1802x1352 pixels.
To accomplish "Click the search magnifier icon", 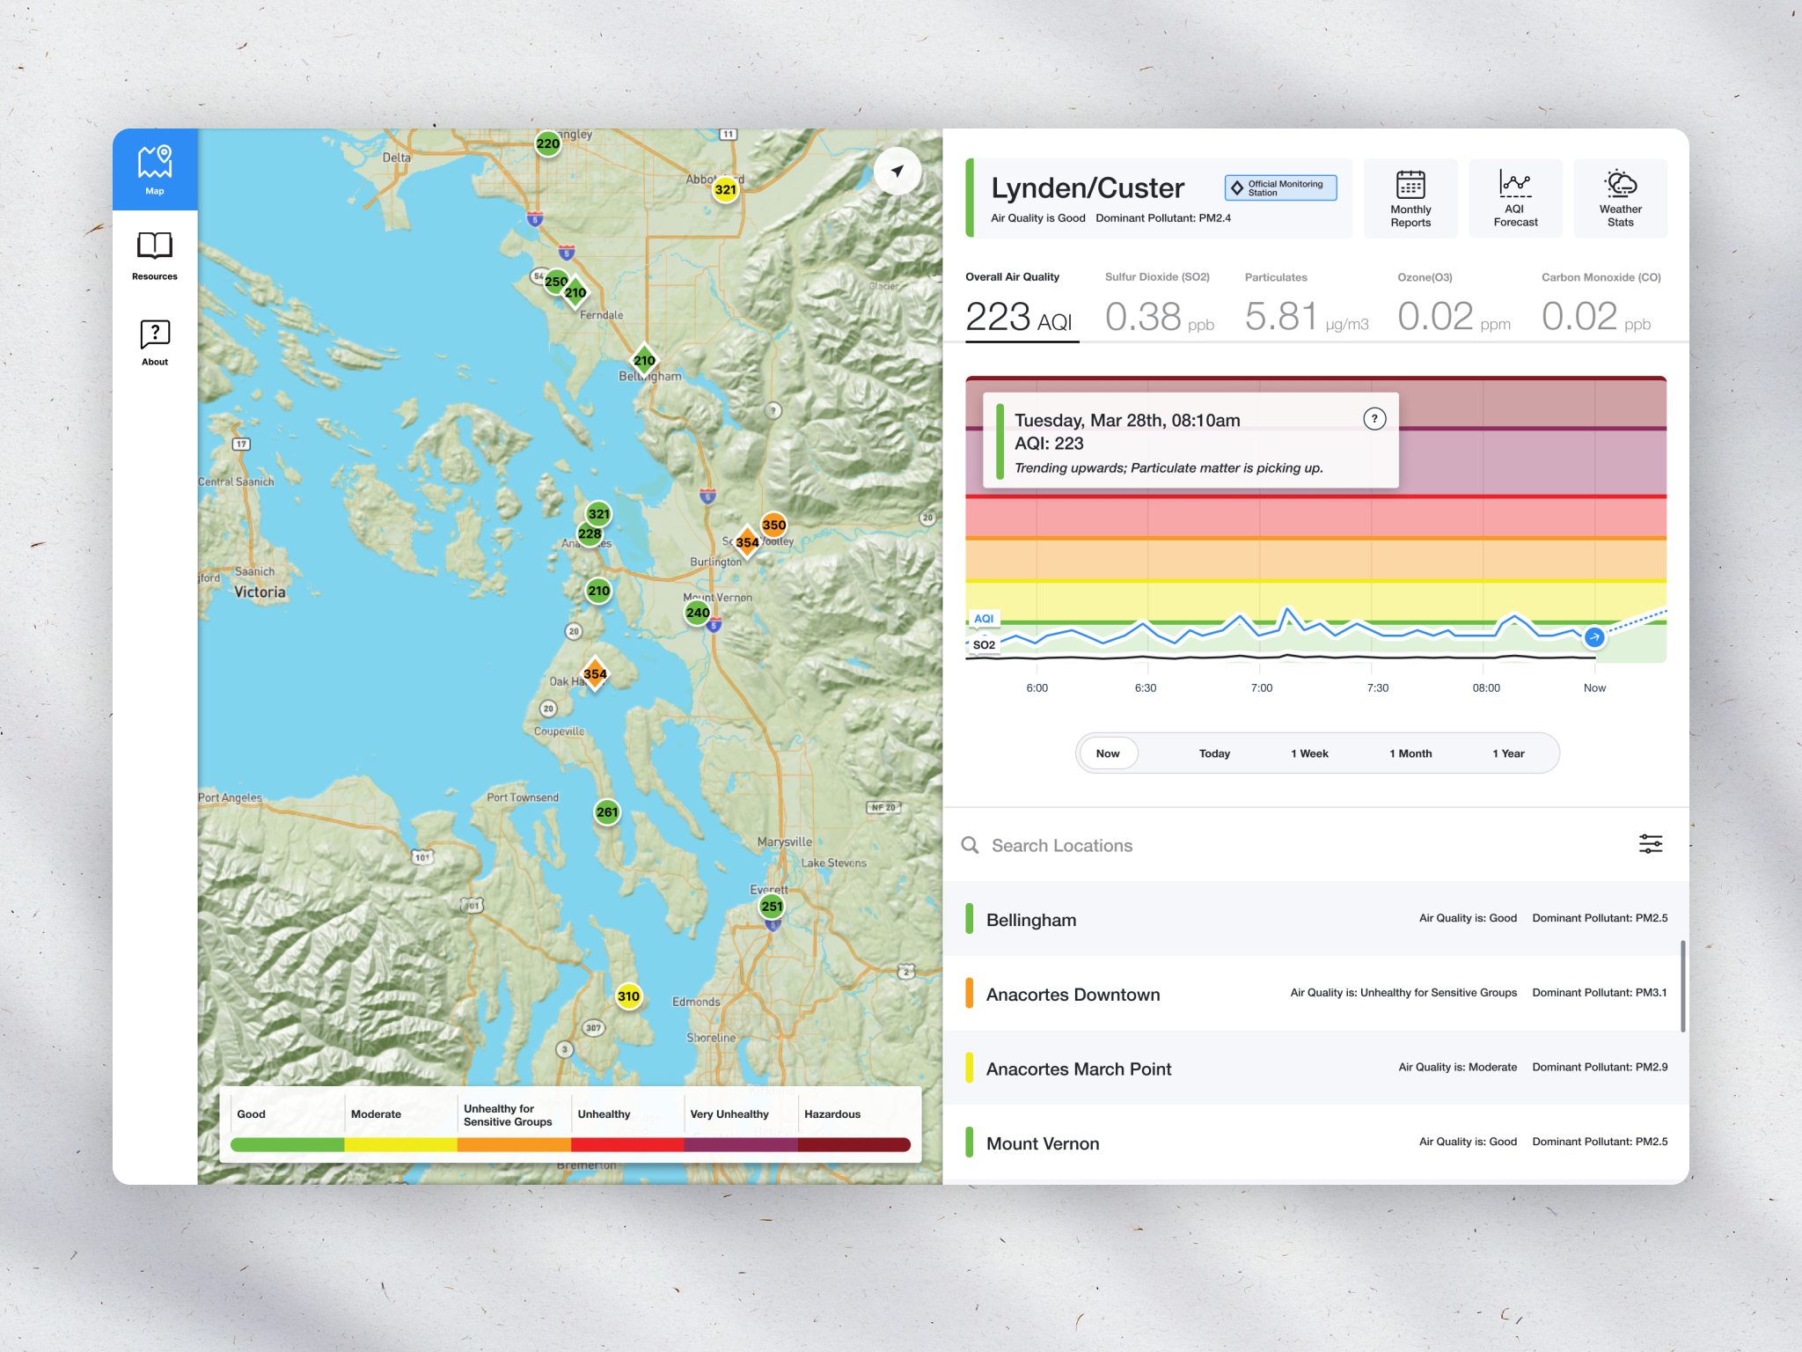I will tap(970, 845).
